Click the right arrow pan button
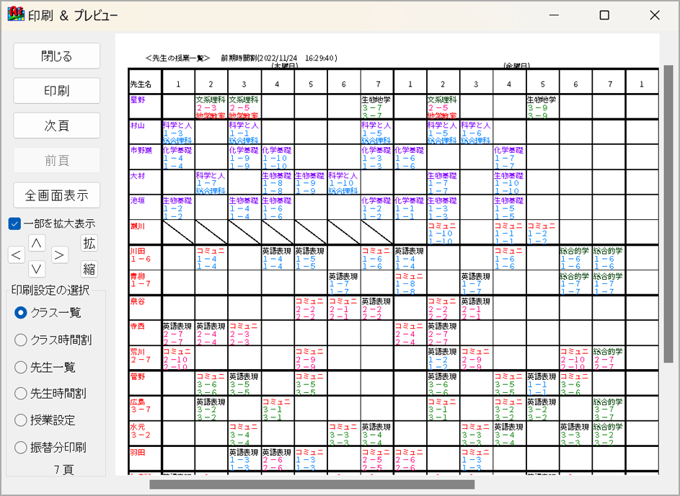This screenshot has width=680, height=496. (59, 255)
